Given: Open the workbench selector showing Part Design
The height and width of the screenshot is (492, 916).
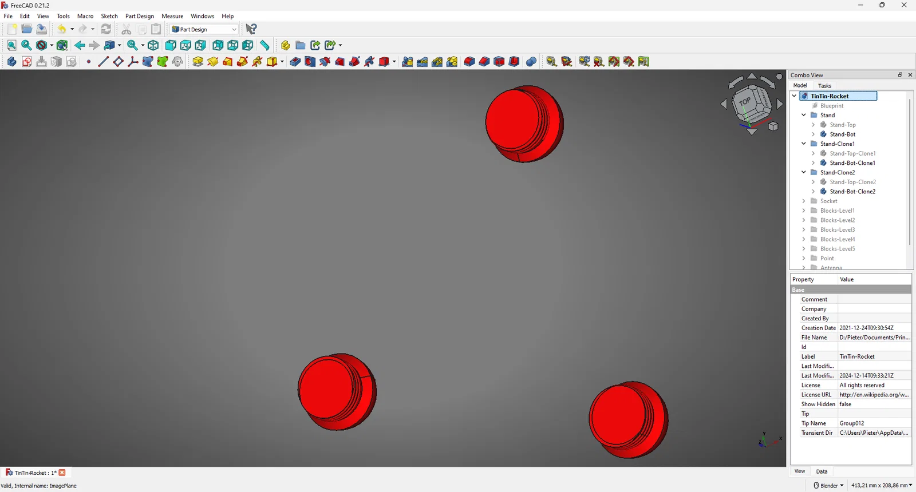Looking at the screenshot, I should pyautogui.click(x=204, y=29).
